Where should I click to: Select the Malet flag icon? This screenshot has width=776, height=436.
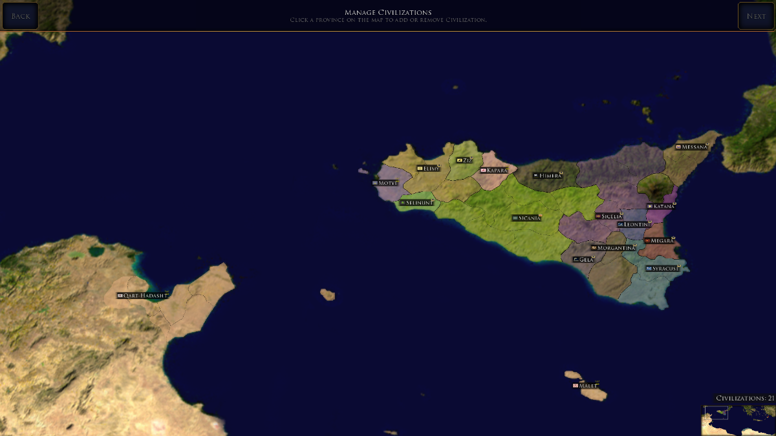click(576, 386)
